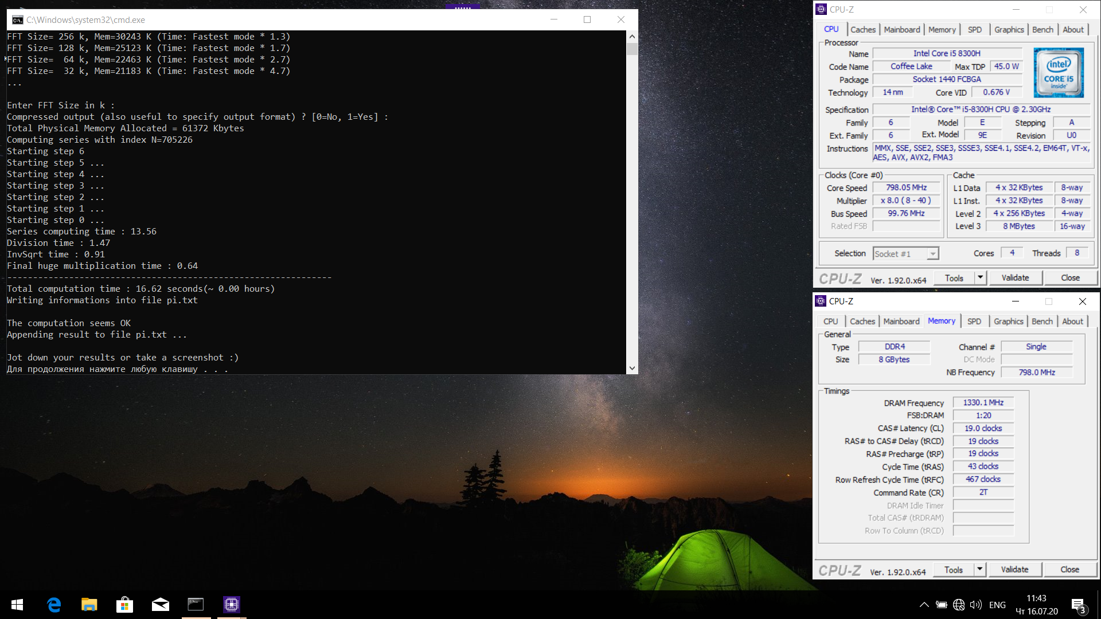Click the Threads count field

1077,253
